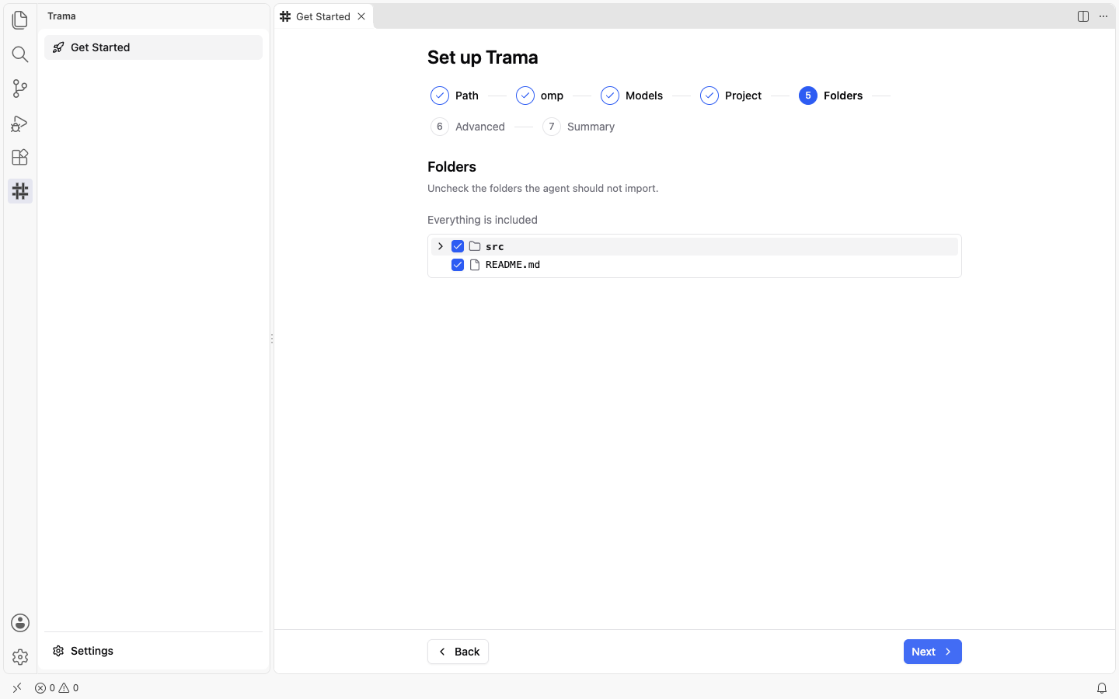The height and width of the screenshot is (699, 1119).
Task: Open errors and warnings status indicator
Action: pyautogui.click(x=57, y=688)
